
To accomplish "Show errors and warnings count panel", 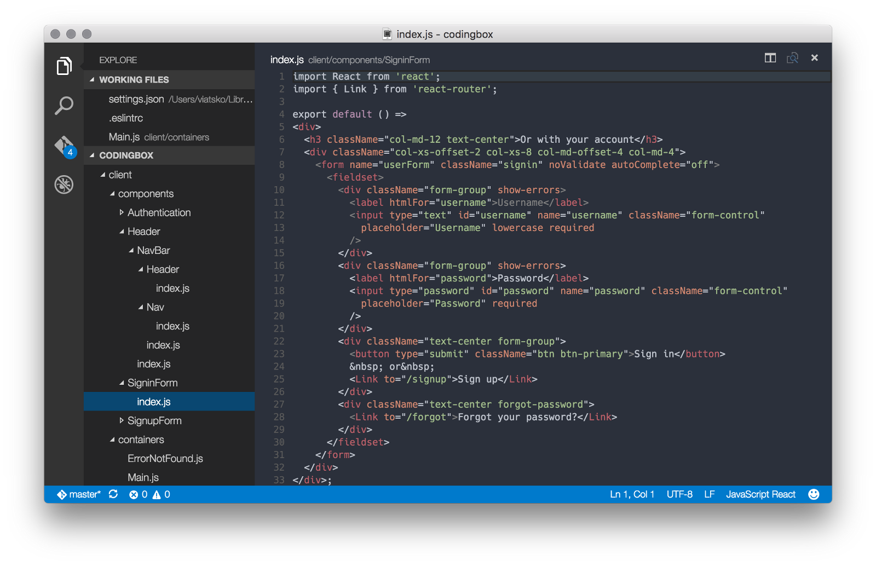I will tap(149, 494).
